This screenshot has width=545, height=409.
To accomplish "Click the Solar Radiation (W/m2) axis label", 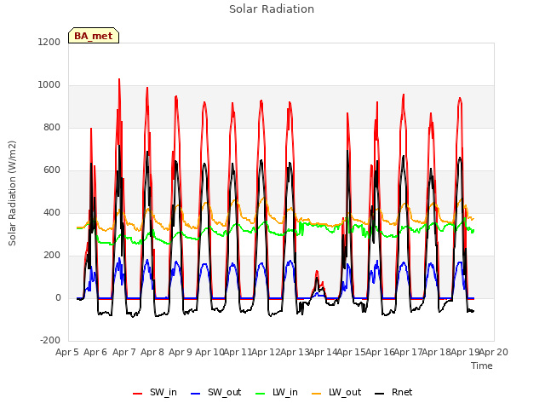I will coord(12,193).
